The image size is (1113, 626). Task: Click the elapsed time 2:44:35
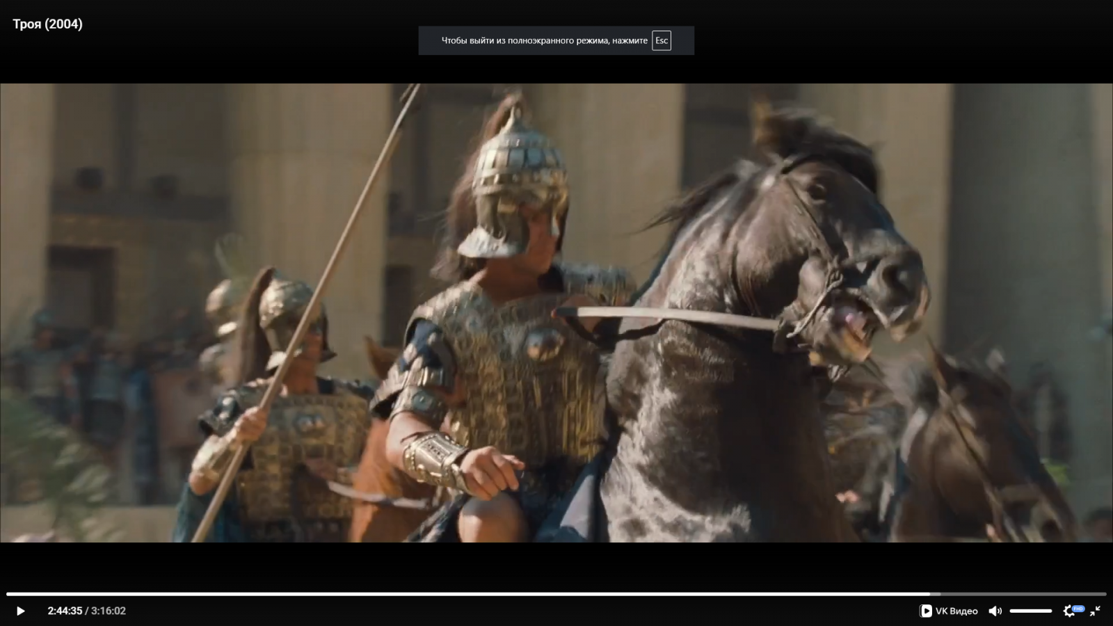click(x=65, y=611)
